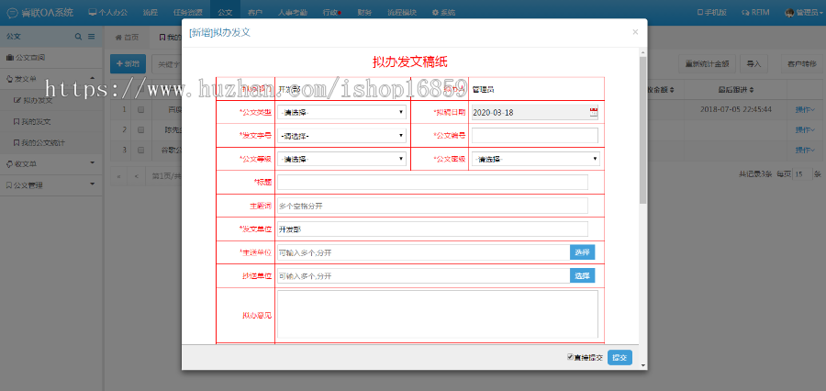The width and height of the screenshot is (826, 391).
Task: Open 流程 in the top navigation
Action: click(151, 12)
